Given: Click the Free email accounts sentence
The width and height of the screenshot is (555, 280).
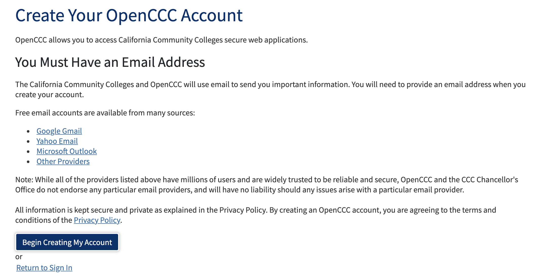Looking at the screenshot, I should 105,113.
